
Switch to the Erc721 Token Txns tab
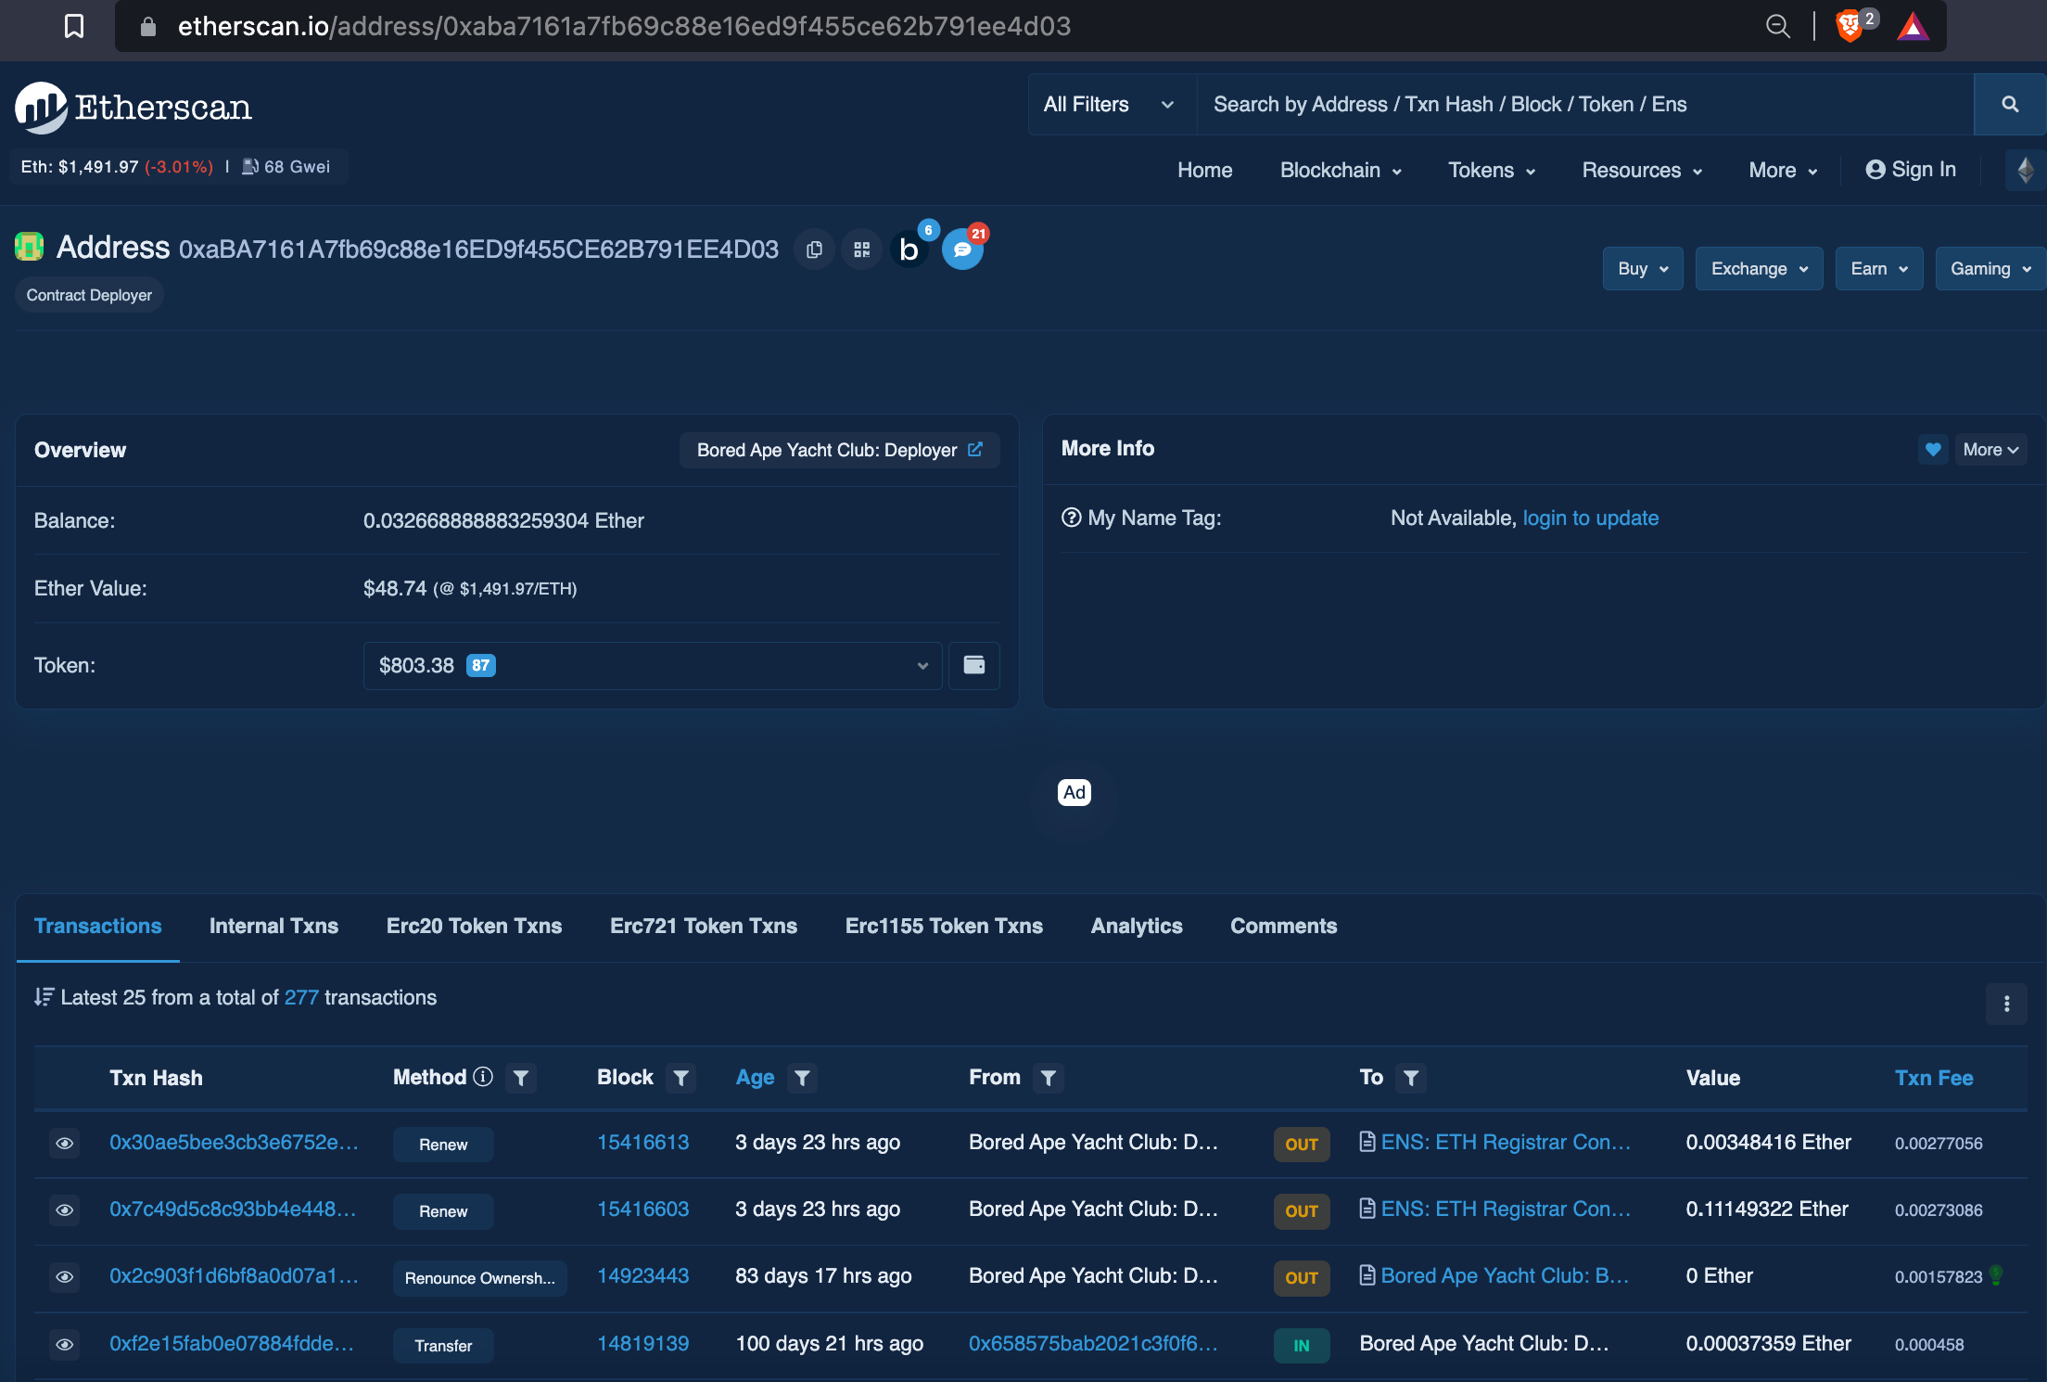pos(704,926)
